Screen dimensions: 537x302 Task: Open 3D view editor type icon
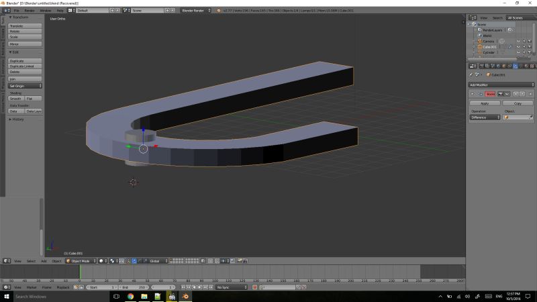7,261
